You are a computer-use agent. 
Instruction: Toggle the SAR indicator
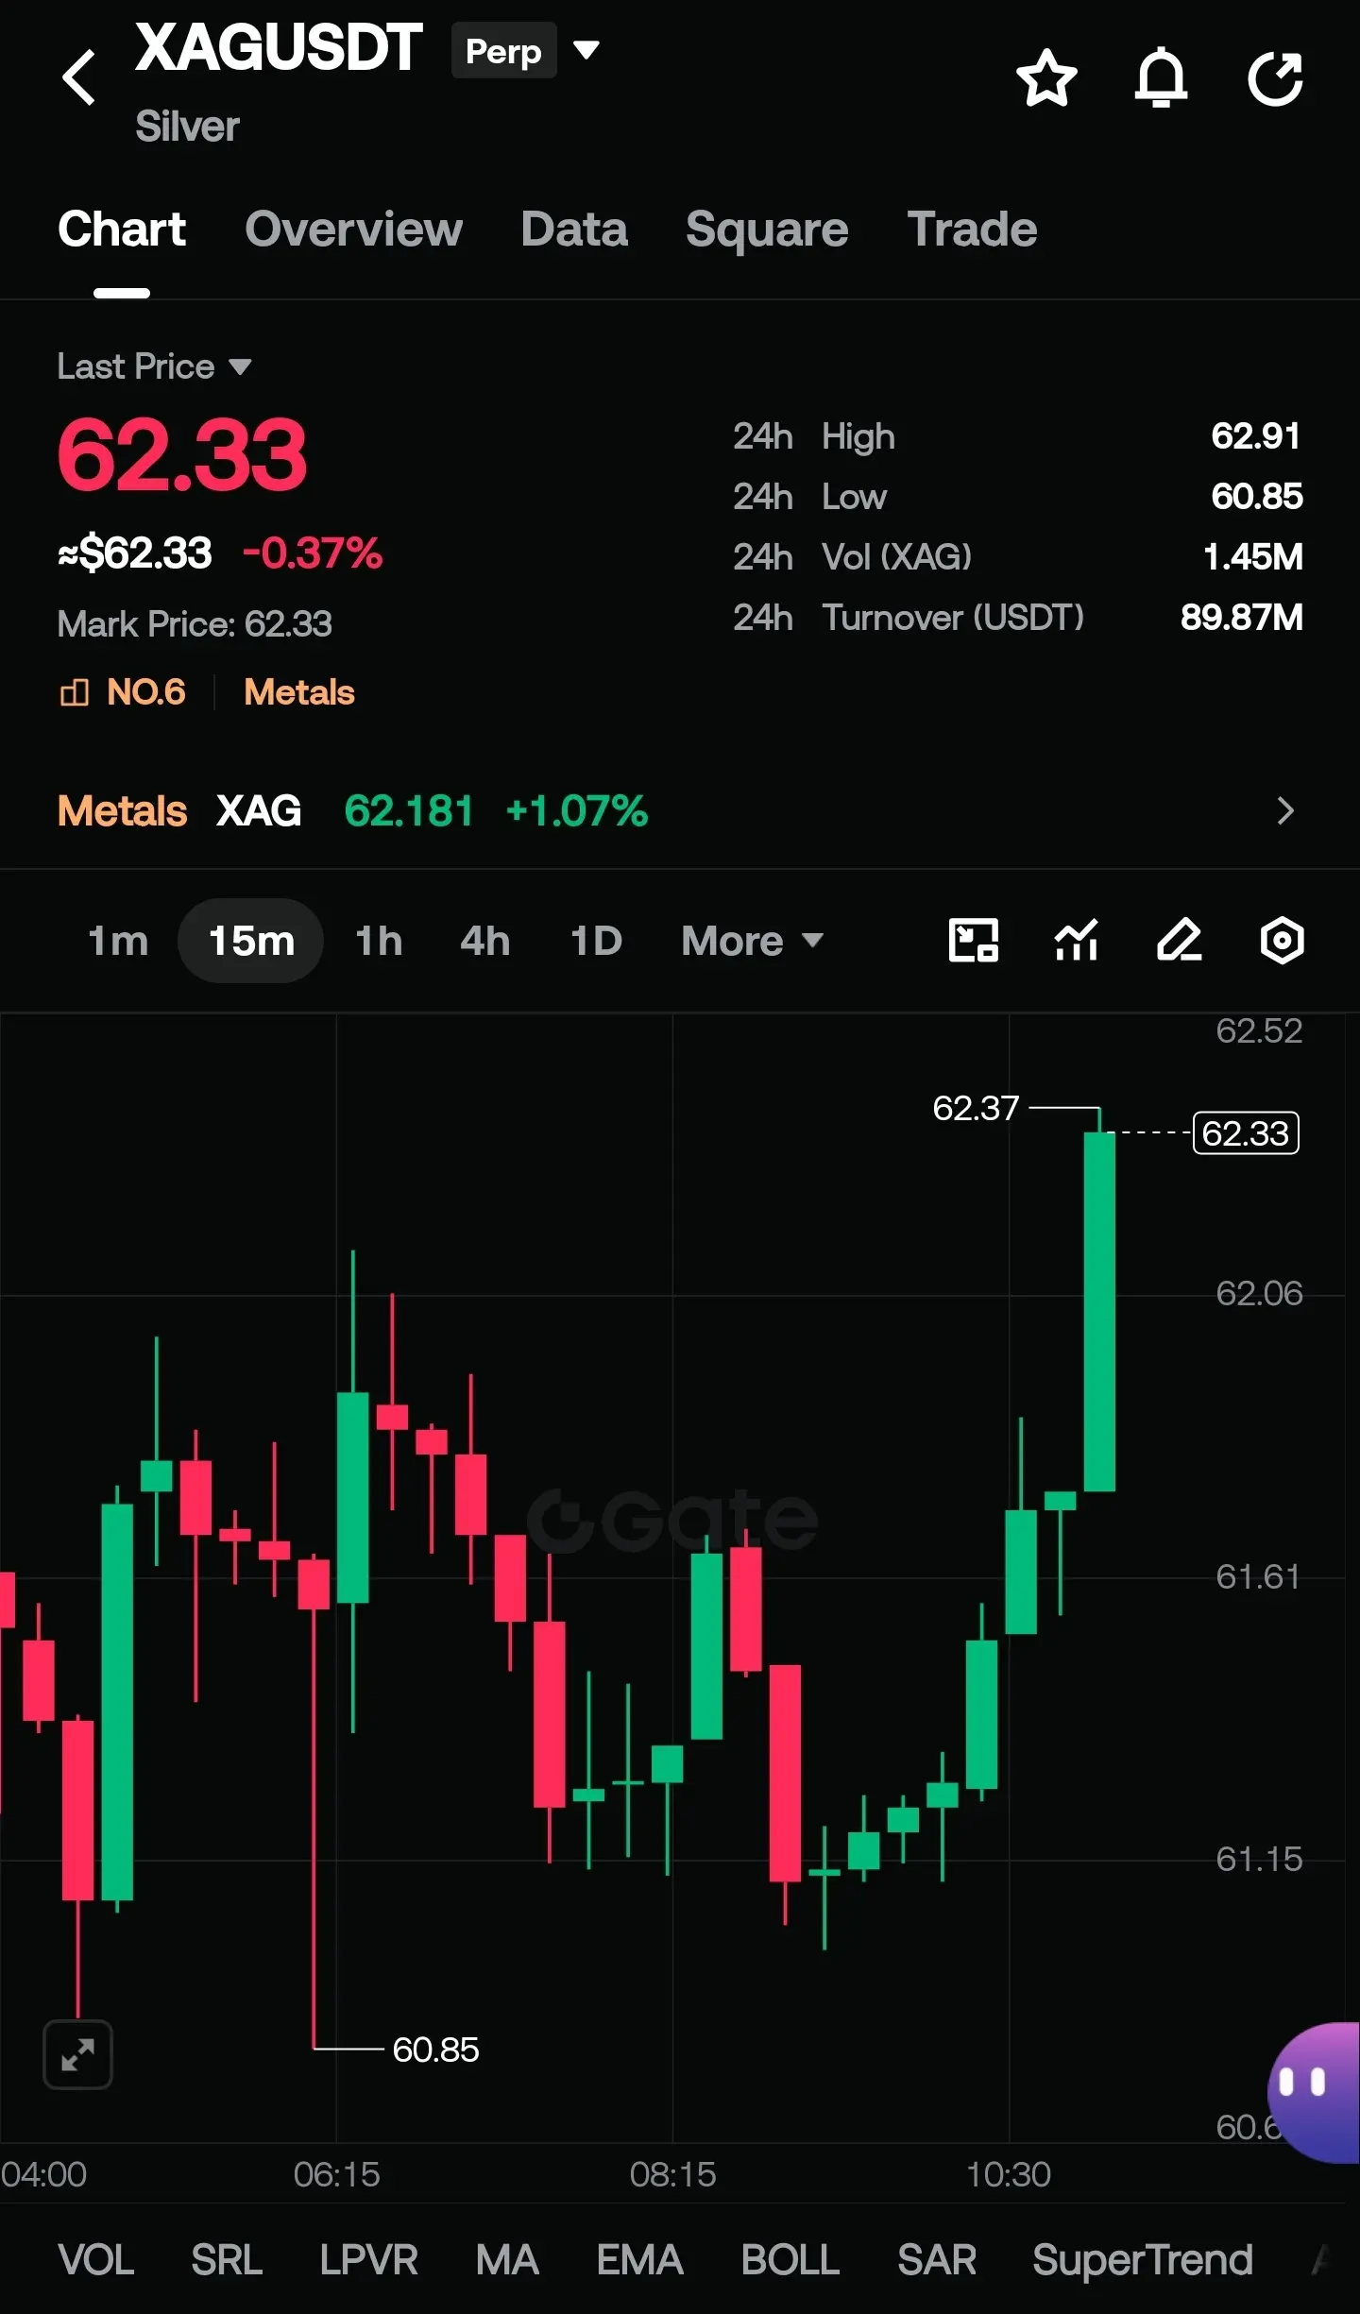[x=937, y=2260]
